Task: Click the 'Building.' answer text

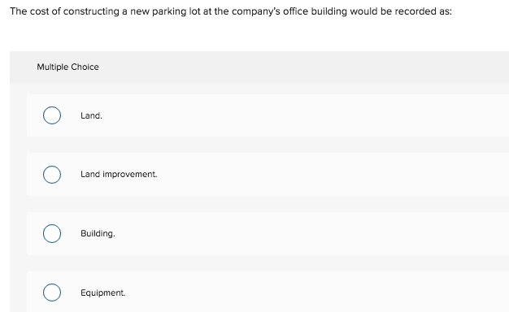Action: click(98, 233)
